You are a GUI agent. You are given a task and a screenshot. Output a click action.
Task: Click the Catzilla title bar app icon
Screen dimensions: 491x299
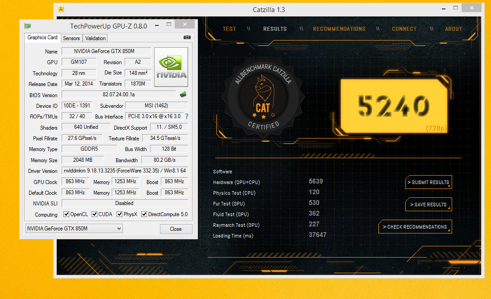point(61,9)
